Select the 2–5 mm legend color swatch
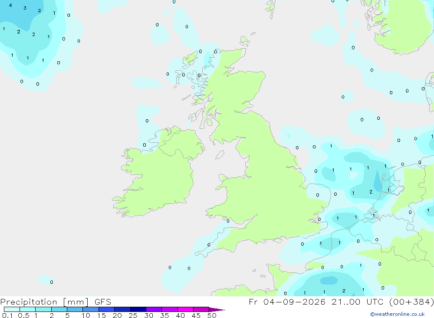Viewport: 434px width, 318px height. 59,309
